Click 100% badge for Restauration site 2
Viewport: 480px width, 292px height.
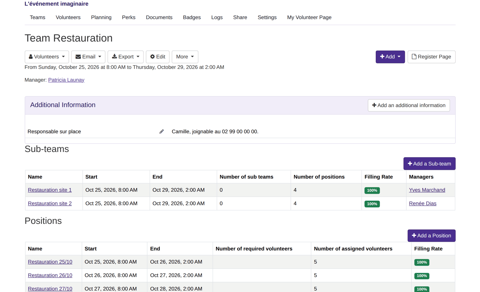tap(372, 204)
